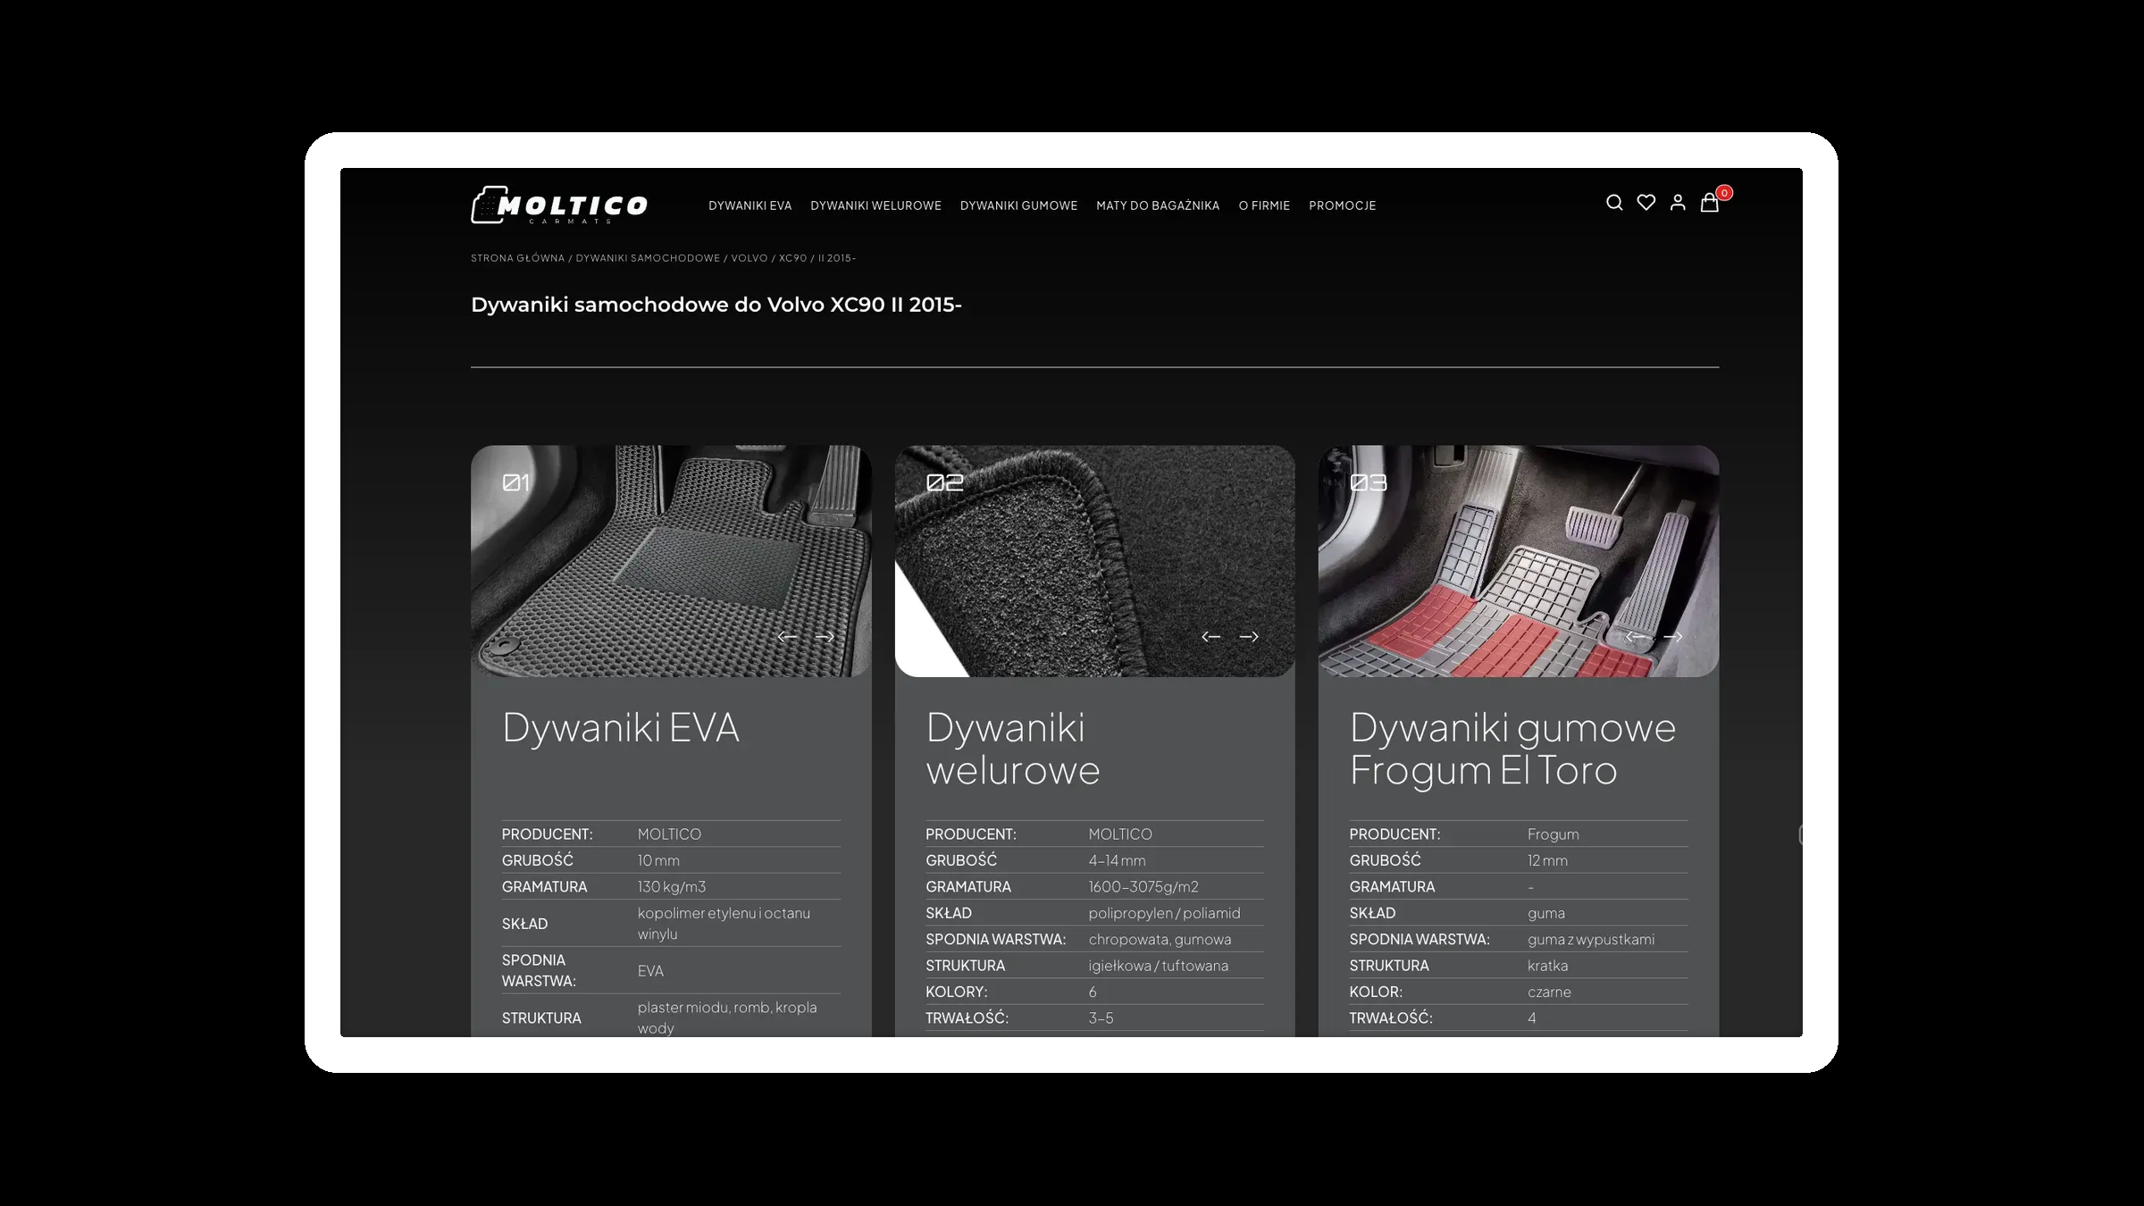Image resolution: width=2144 pixels, height=1206 pixels.
Task: Open the Dywaniki EVA menu item
Action: click(x=750, y=205)
